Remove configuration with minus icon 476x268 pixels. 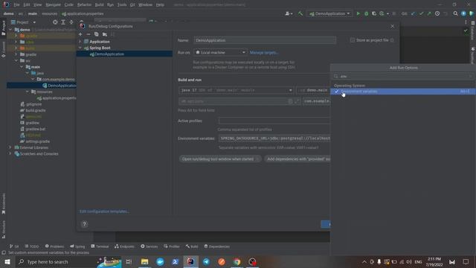click(x=89, y=34)
